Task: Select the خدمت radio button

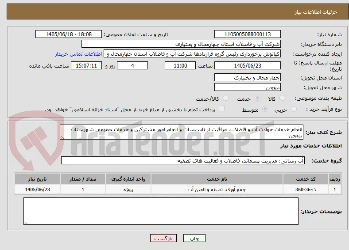Action: (x=257, y=98)
